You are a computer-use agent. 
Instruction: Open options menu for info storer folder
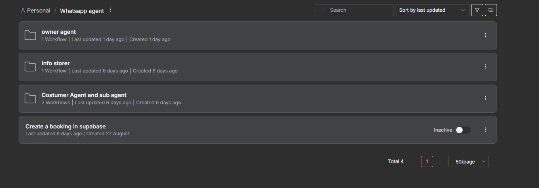[x=486, y=67]
